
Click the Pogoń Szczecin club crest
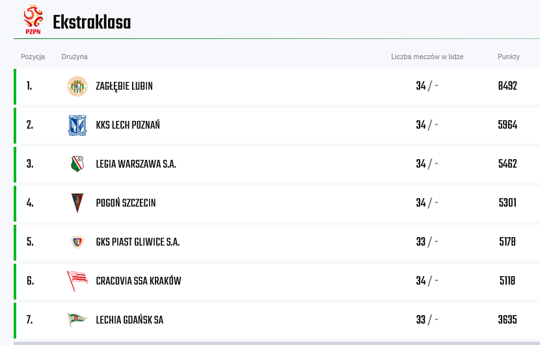pos(77,203)
